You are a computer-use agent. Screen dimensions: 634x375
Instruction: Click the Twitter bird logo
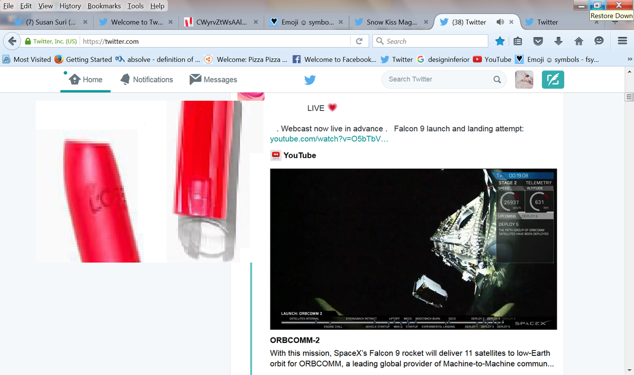pyautogui.click(x=310, y=80)
